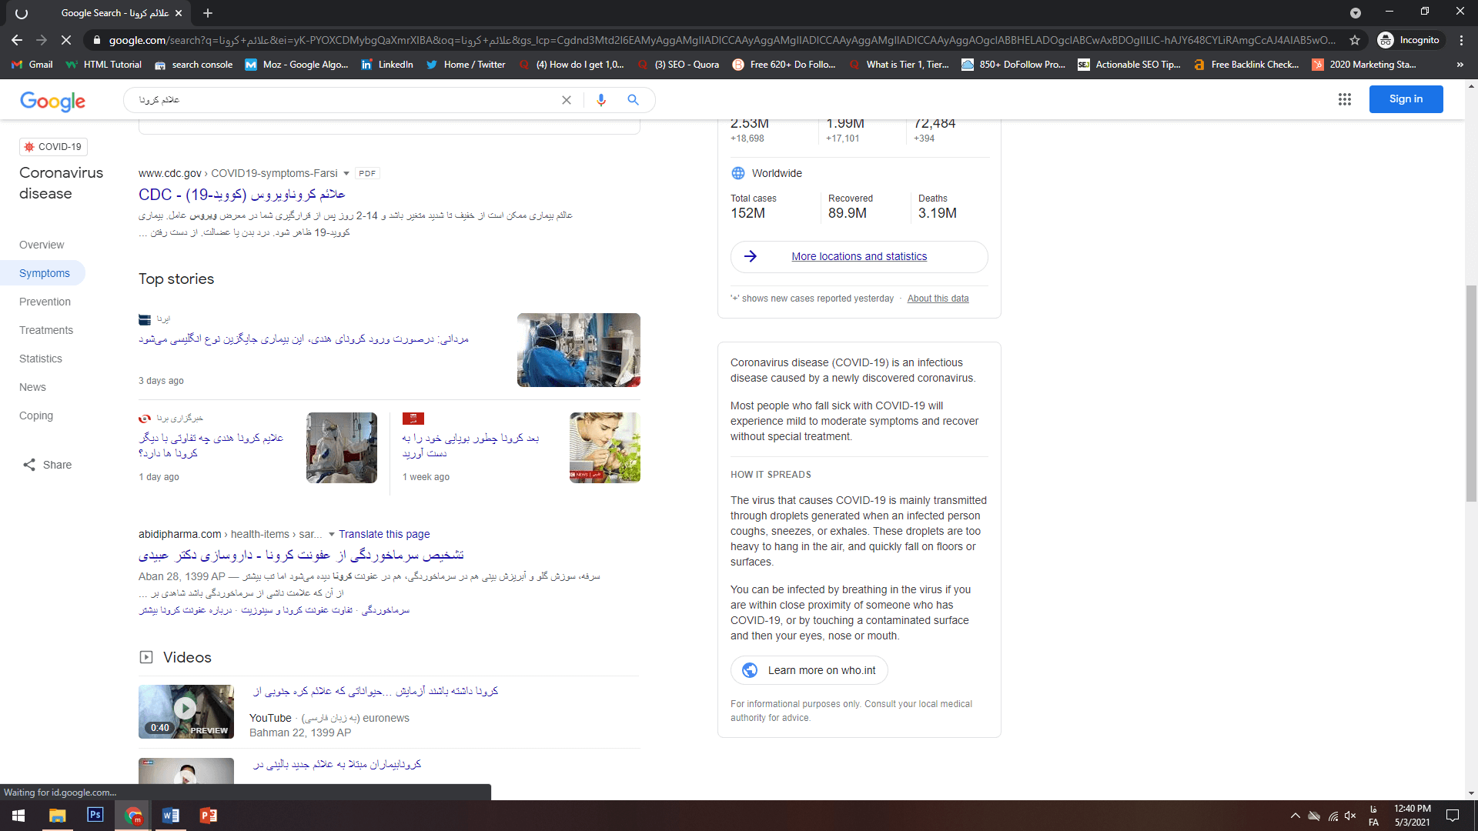Click More locations and statistics

[x=859, y=256]
